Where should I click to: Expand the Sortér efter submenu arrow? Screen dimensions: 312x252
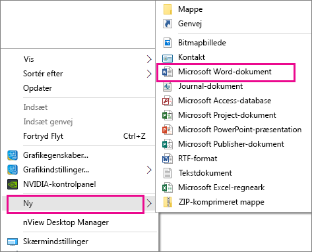pyautogui.click(x=149, y=74)
